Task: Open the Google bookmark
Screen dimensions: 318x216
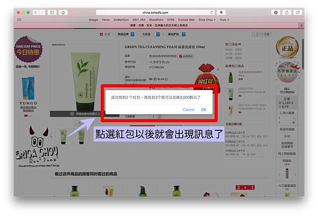Action: (x=93, y=20)
